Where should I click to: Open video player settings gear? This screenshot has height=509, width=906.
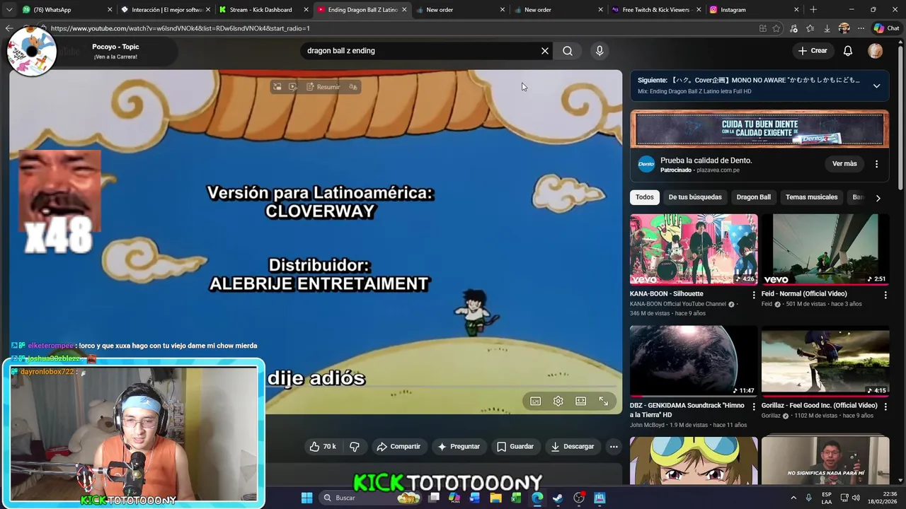[x=558, y=402]
